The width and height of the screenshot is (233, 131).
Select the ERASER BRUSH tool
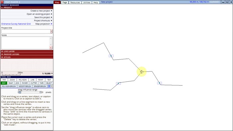pos(40,86)
